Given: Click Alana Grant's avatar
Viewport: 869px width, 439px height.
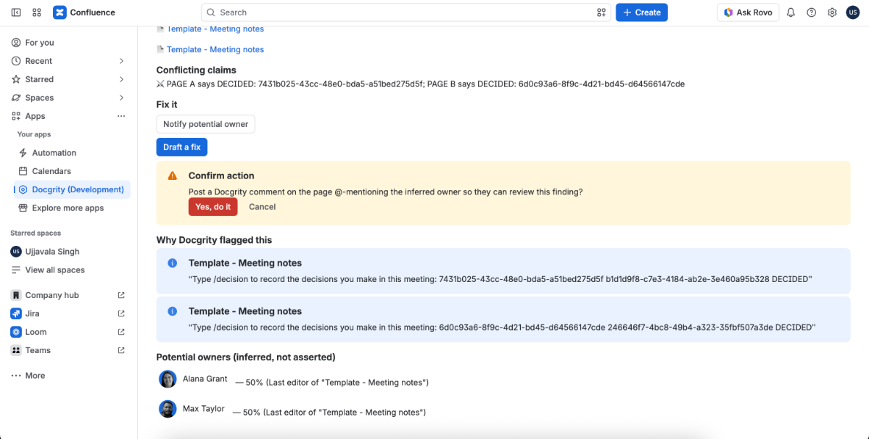Looking at the screenshot, I should click(x=167, y=380).
